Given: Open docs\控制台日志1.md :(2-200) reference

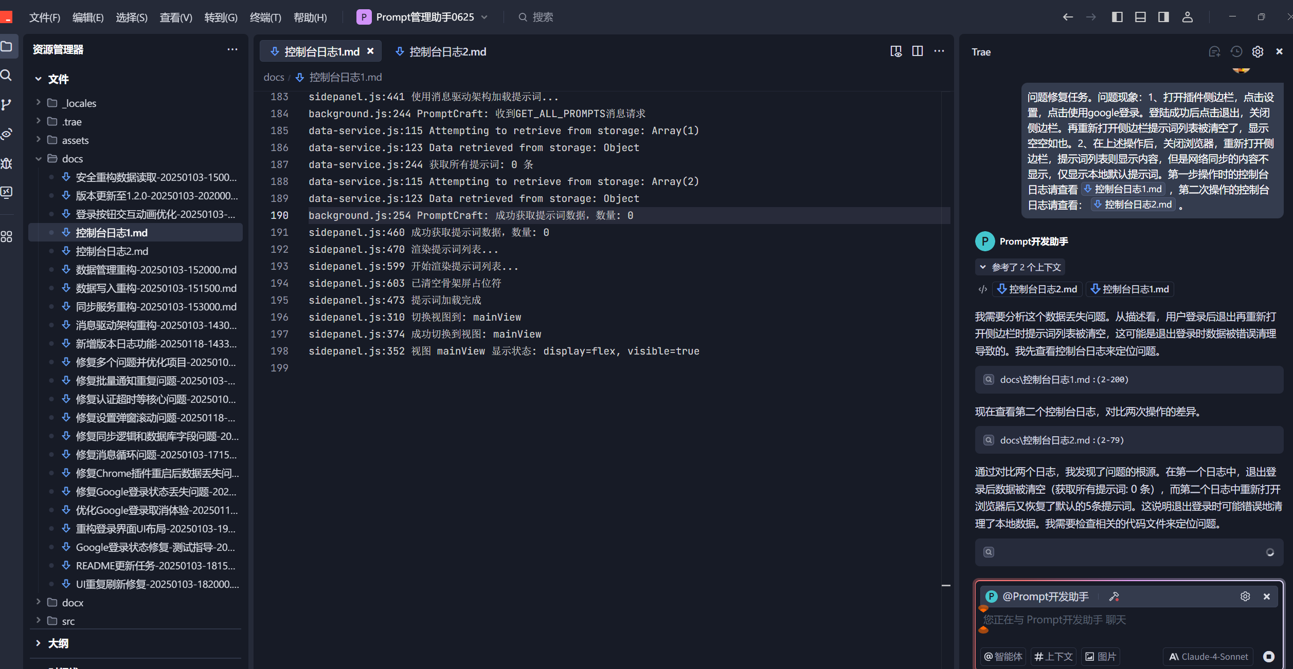Looking at the screenshot, I should [x=1129, y=380].
